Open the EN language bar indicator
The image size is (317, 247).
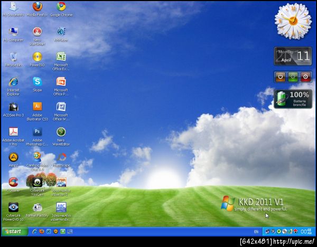pos(256,232)
